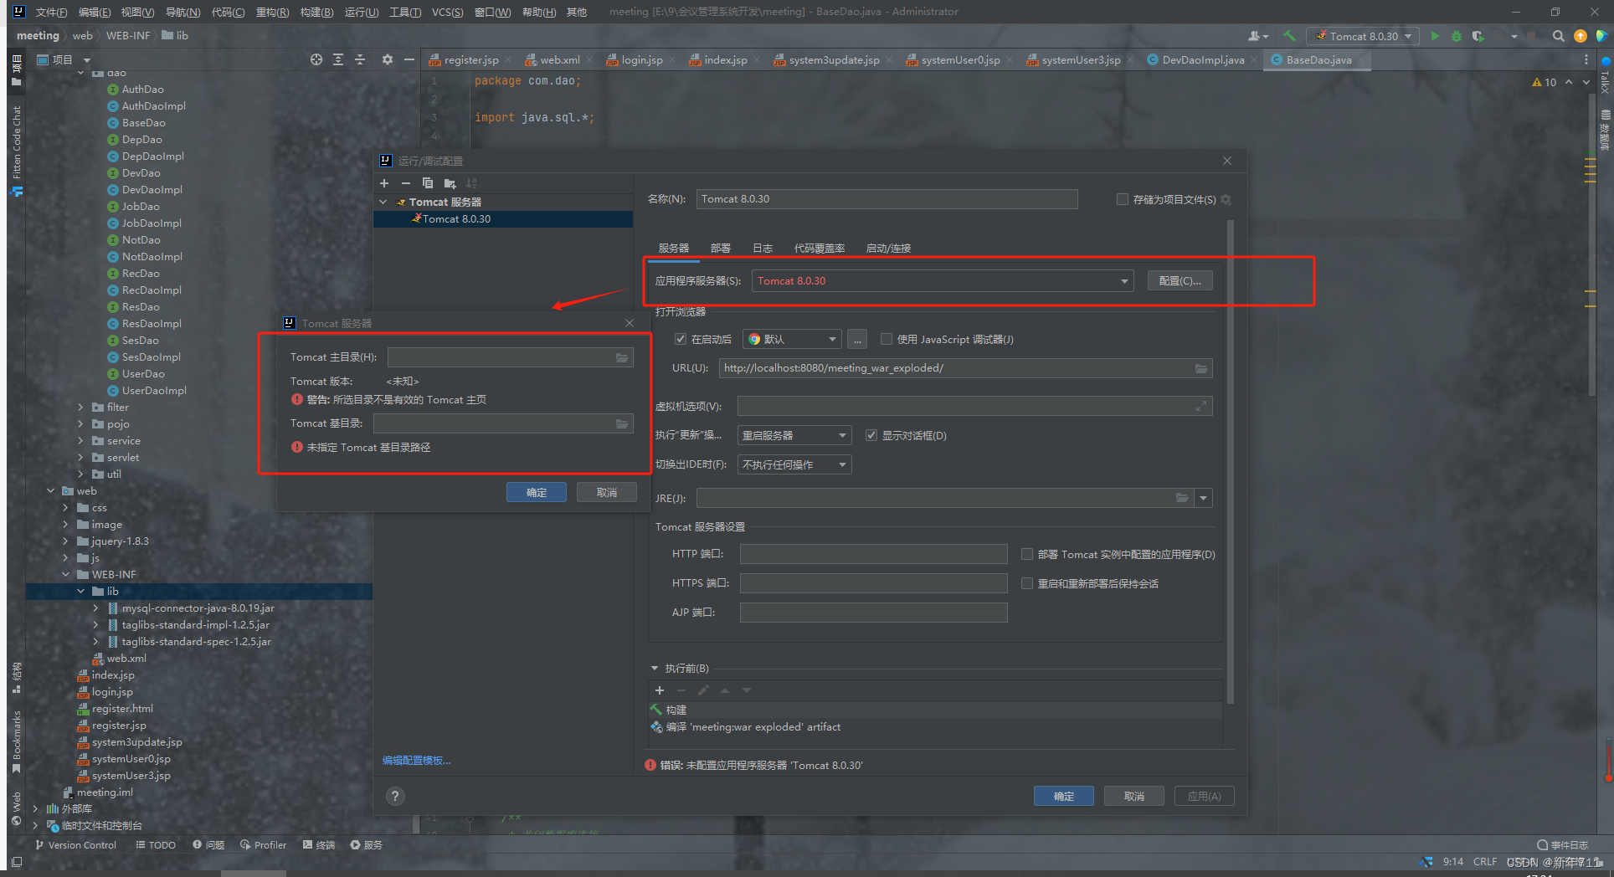This screenshot has height=877, width=1614.
Task: Click the configuration Name input field
Action: (x=887, y=199)
